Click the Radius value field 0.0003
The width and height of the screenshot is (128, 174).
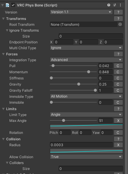click(x=81, y=145)
